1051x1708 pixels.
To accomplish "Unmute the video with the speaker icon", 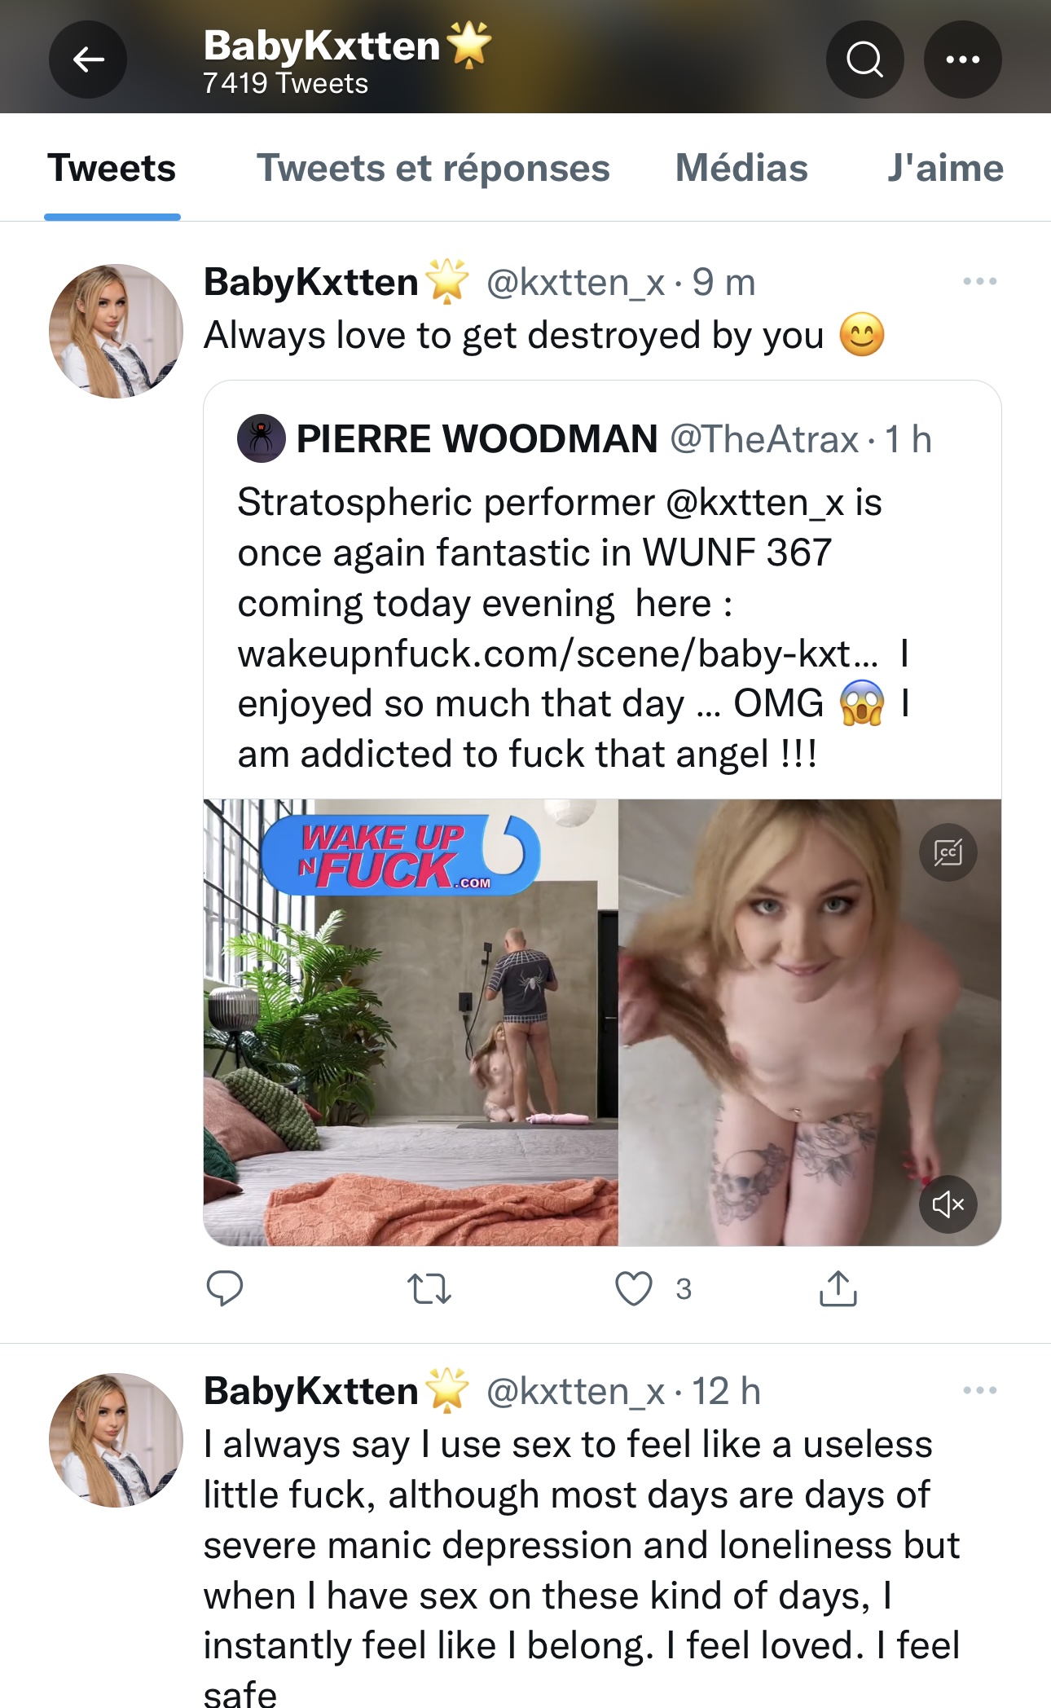I will [x=948, y=1204].
